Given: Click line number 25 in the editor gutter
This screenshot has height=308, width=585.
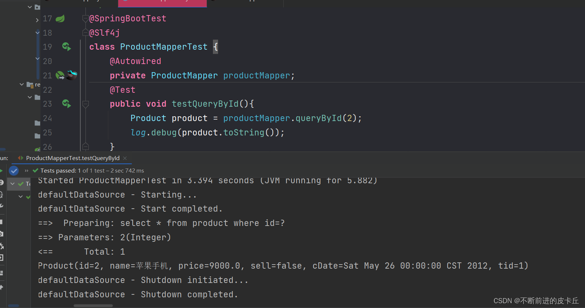Looking at the screenshot, I should pyautogui.click(x=48, y=132).
